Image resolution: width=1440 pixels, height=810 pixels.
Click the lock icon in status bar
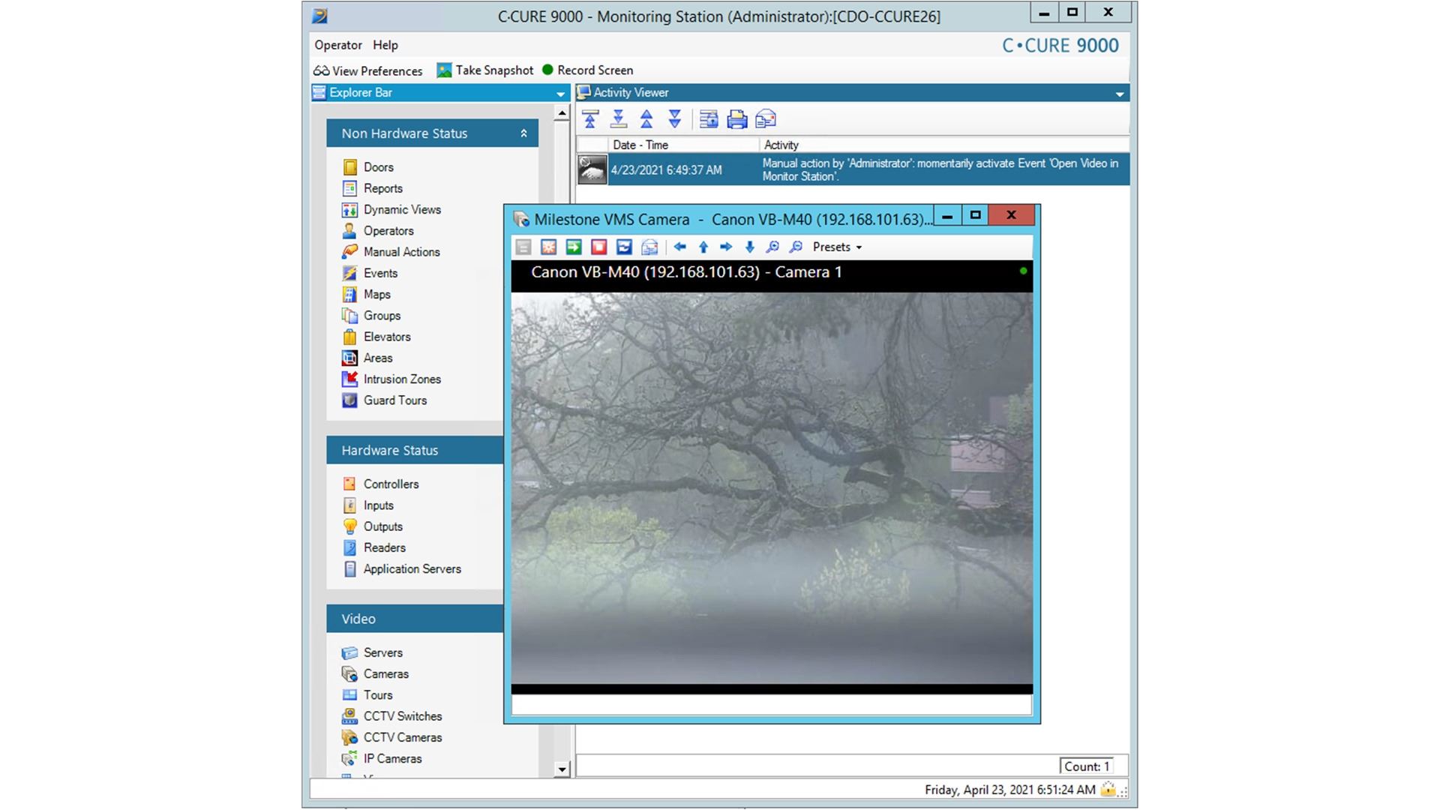[x=1108, y=789]
